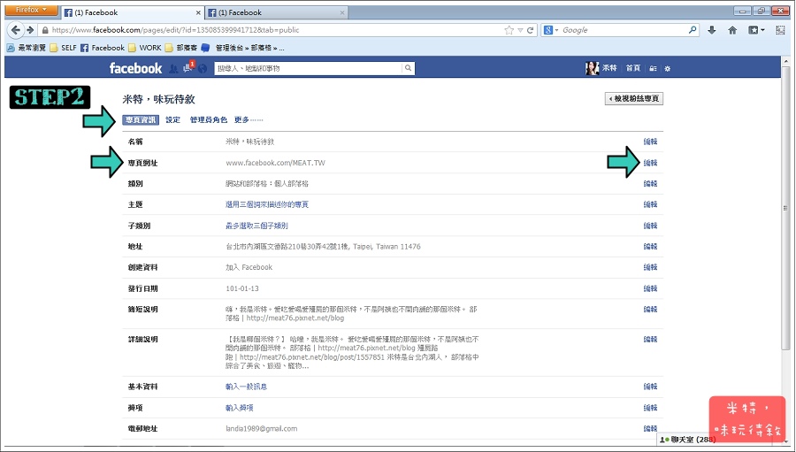Image resolution: width=796 pixels, height=452 pixels.
Task: Close the first (1) Facebook tab
Action: 198,12
